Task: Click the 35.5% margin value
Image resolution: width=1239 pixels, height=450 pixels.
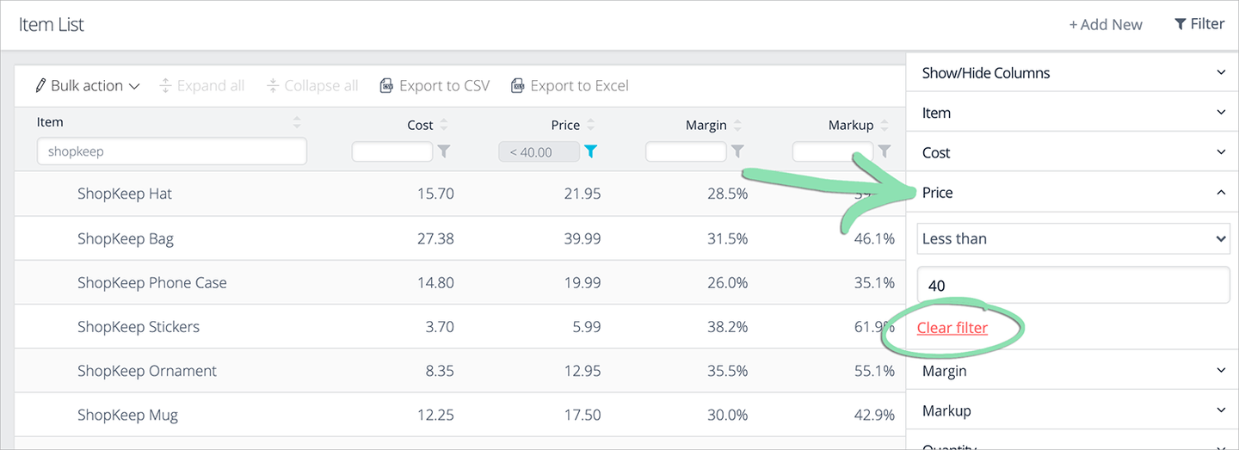Action: (727, 371)
